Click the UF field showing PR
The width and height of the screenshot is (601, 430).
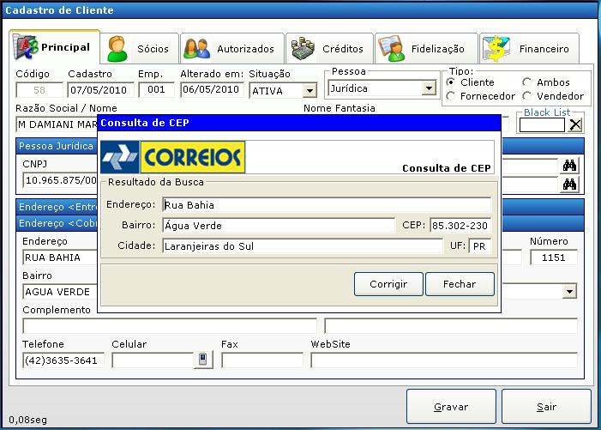click(x=480, y=245)
